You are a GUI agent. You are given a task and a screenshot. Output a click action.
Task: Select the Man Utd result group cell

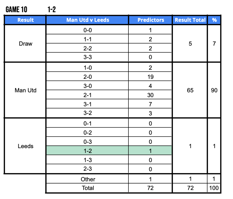[25, 90]
